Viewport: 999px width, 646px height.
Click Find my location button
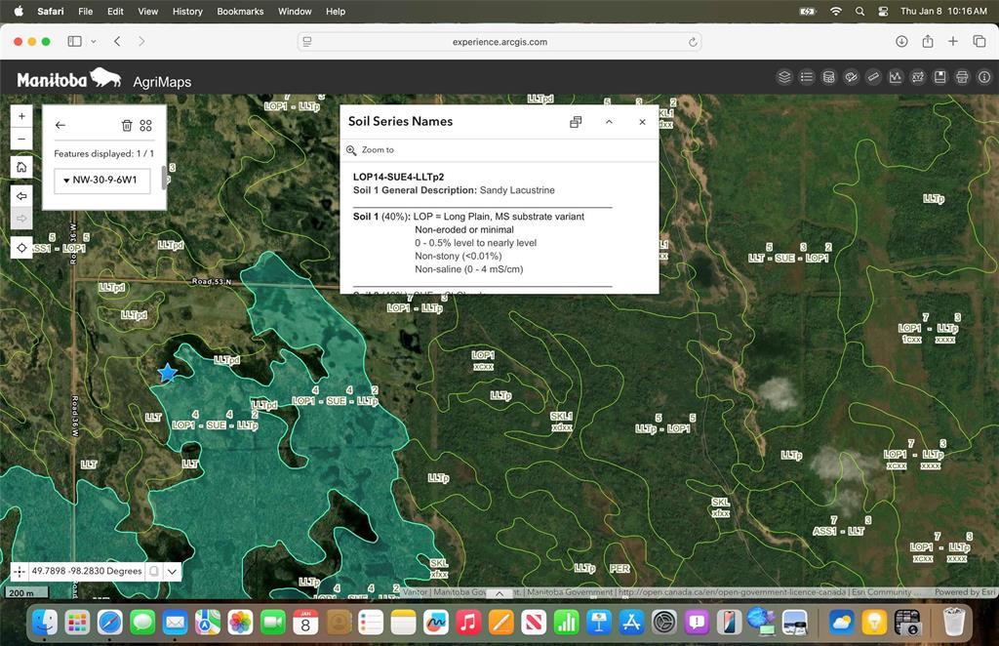coord(21,248)
